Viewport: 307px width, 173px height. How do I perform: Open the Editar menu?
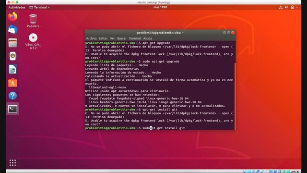point(103,38)
